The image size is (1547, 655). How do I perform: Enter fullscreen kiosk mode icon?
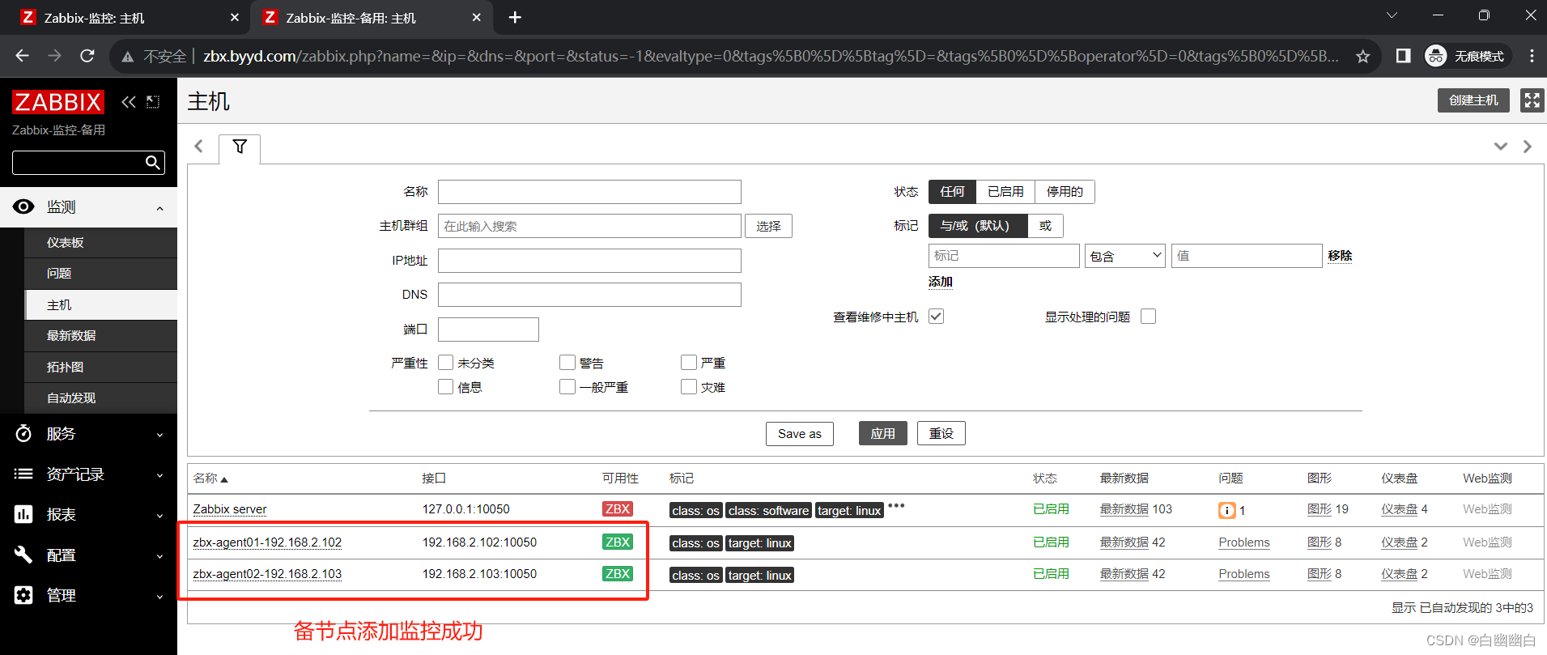[1532, 100]
